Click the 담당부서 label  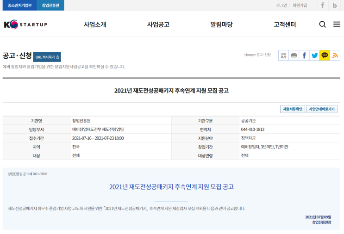(37, 129)
